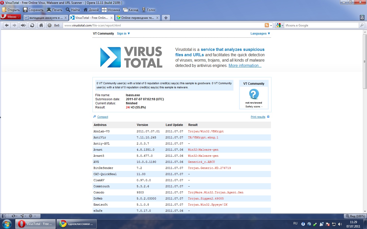The width and height of the screenshot is (367, 229).
Task: Open Opera Unite icon in status bar
Action: pos(22,216)
